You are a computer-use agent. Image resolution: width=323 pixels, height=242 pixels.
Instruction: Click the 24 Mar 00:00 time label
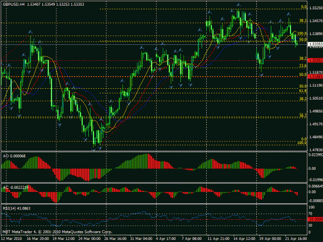89,239
